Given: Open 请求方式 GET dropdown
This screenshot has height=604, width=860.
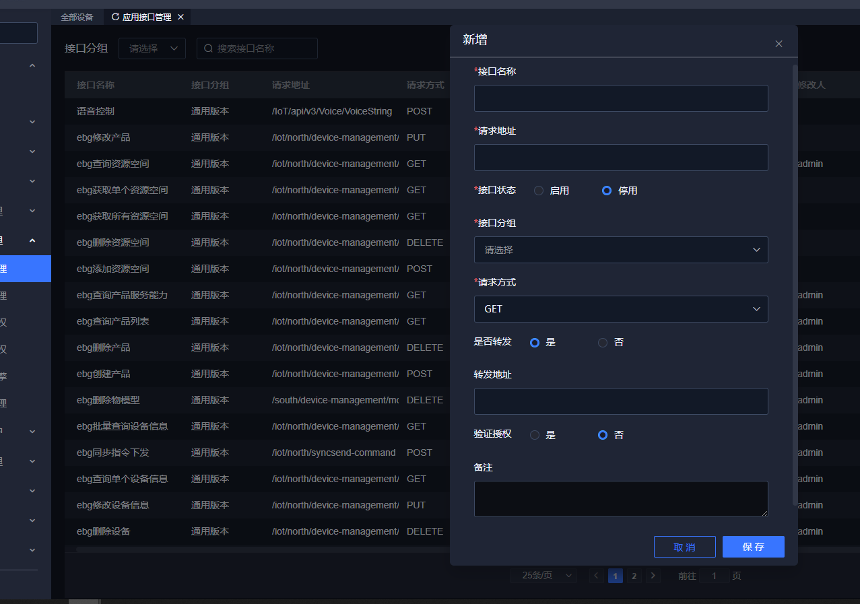Looking at the screenshot, I should pos(621,309).
